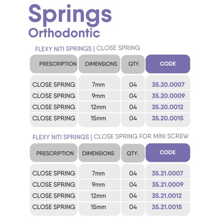Click the Orthodontic subtitle text

click(x=64, y=33)
